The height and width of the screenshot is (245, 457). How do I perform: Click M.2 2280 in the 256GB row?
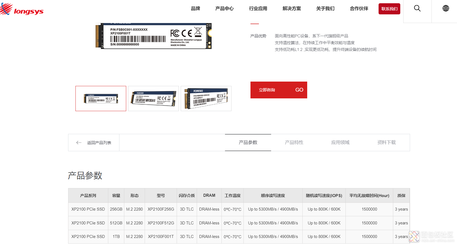(x=134, y=209)
